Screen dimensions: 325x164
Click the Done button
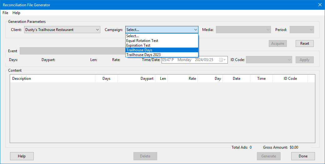pos(303,156)
